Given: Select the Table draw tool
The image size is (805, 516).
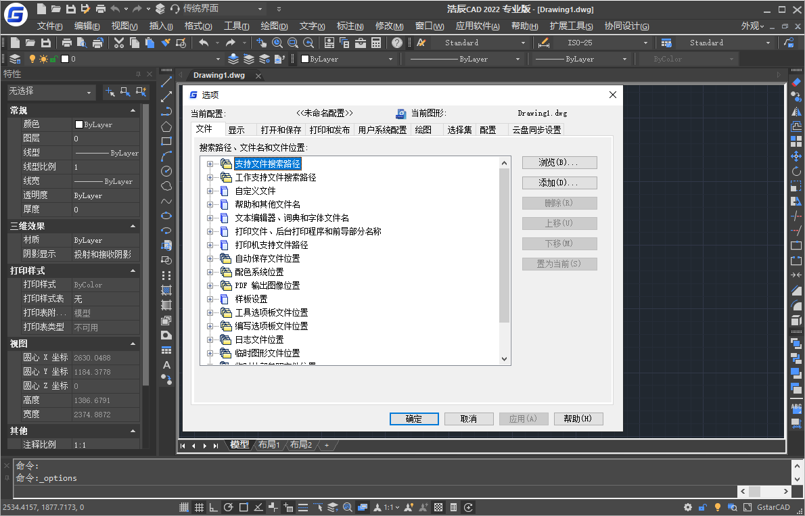Looking at the screenshot, I should point(166,350).
